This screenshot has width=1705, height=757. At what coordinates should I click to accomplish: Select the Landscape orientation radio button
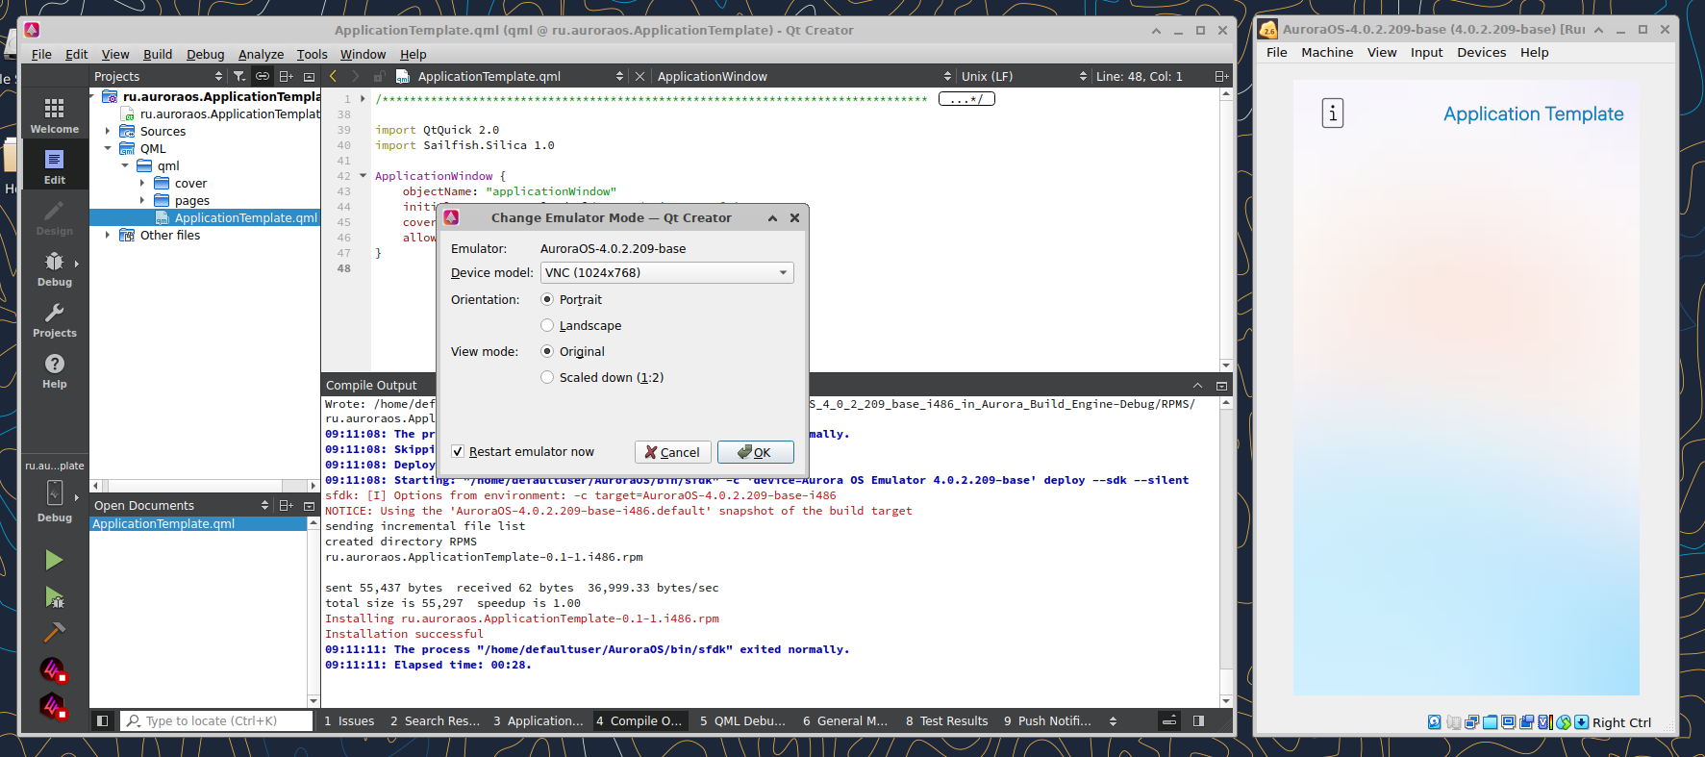[547, 325]
